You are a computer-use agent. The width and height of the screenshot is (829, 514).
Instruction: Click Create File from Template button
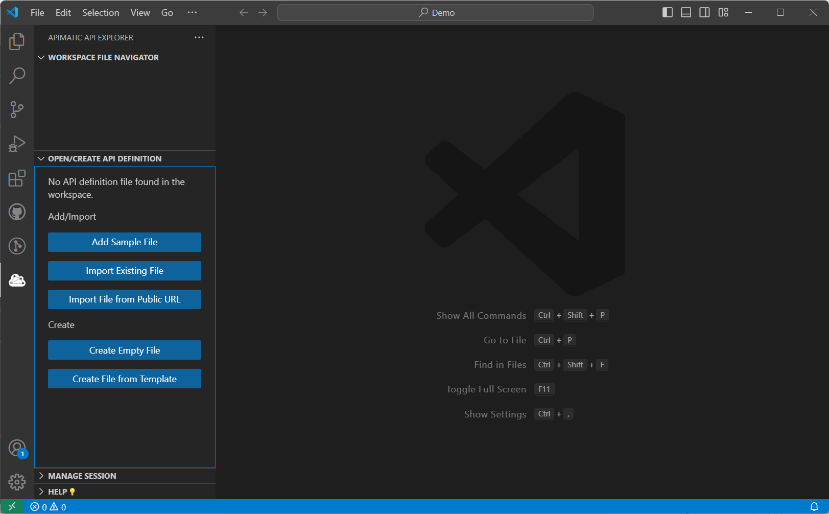(x=125, y=379)
